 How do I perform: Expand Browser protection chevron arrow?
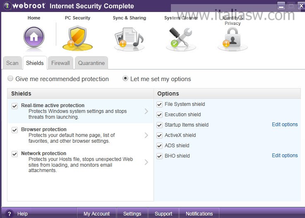(x=146, y=135)
